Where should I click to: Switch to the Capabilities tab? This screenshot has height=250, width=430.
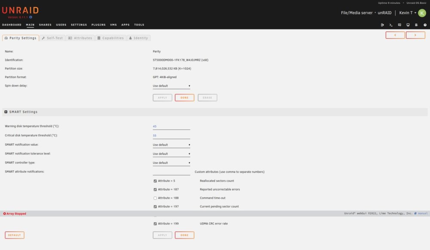111,38
